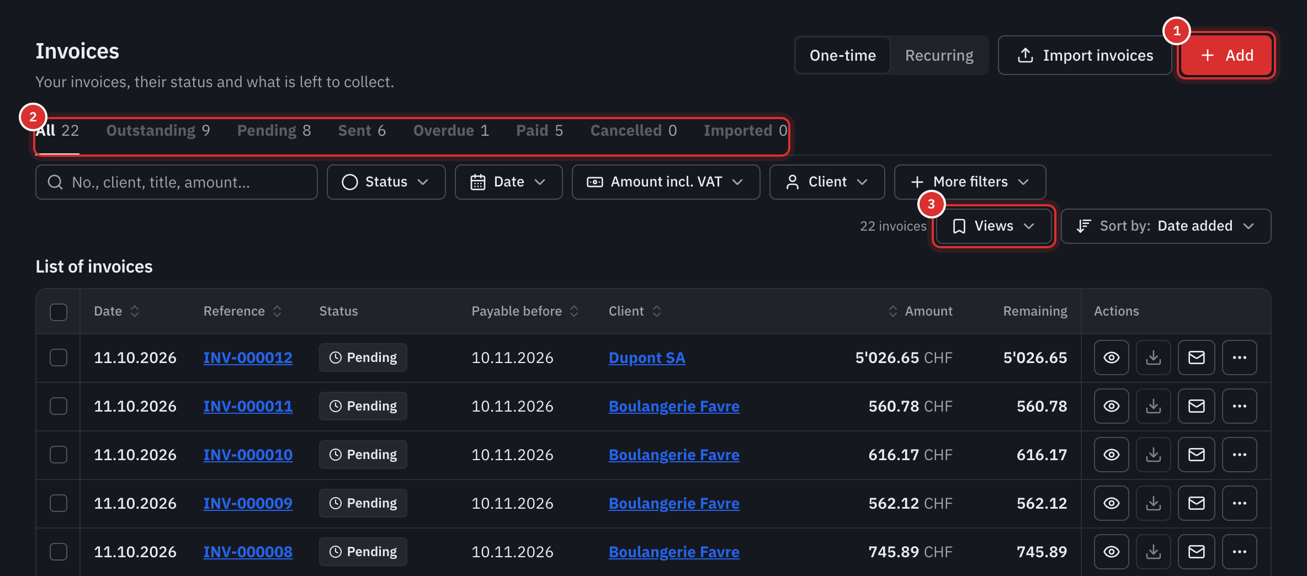Email invoice INV-000012 with envelope icon
1307x576 pixels.
pyautogui.click(x=1196, y=358)
